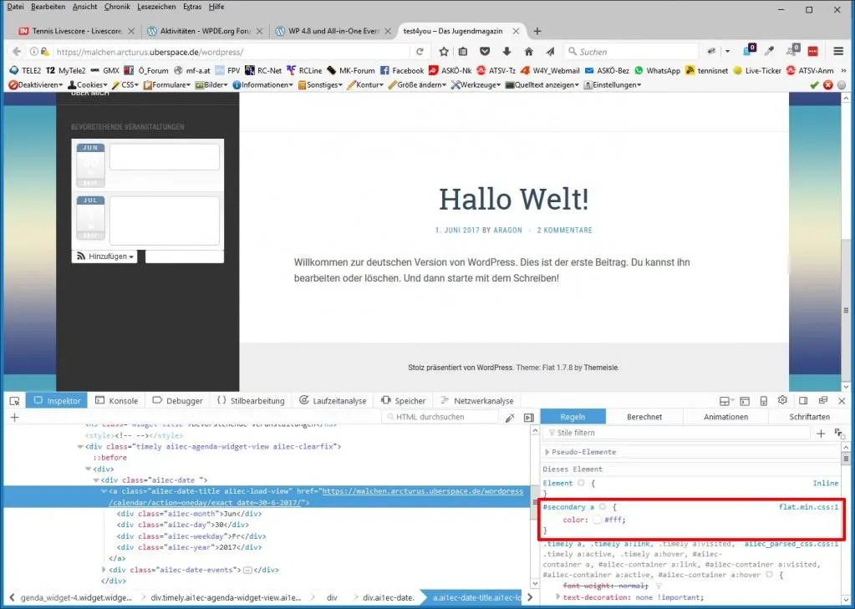Viewport: 855px width, 609px height.
Task: Go to home page via house icon
Action: click(528, 52)
